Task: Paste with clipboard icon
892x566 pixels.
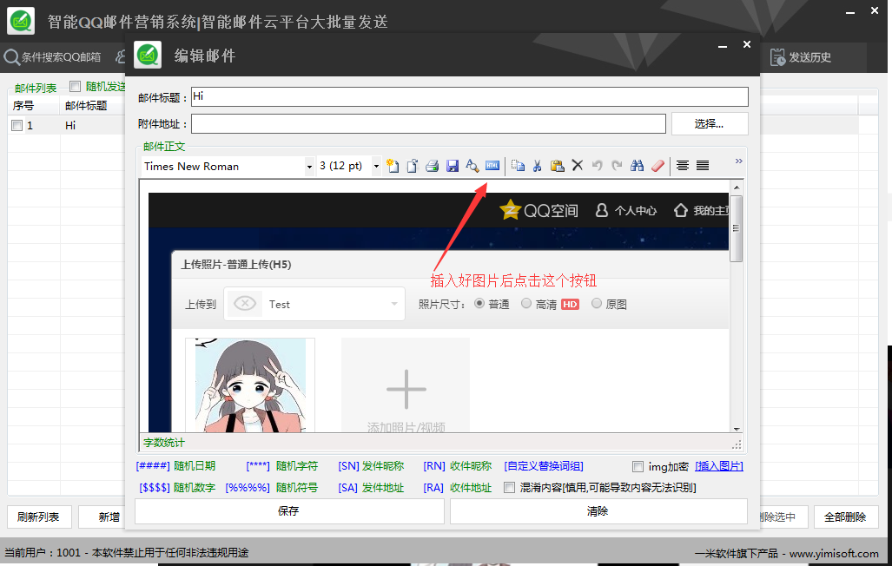Action: 558,166
